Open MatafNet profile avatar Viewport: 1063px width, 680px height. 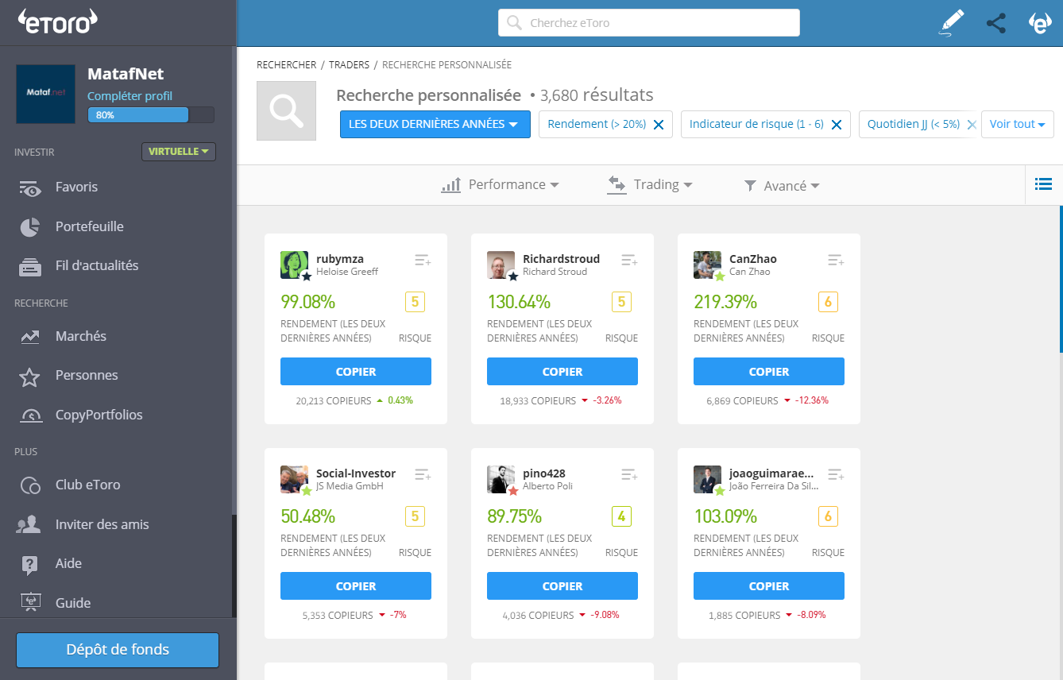(x=46, y=94)
